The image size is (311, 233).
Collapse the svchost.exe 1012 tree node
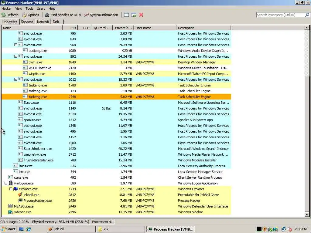coord(15,79)
